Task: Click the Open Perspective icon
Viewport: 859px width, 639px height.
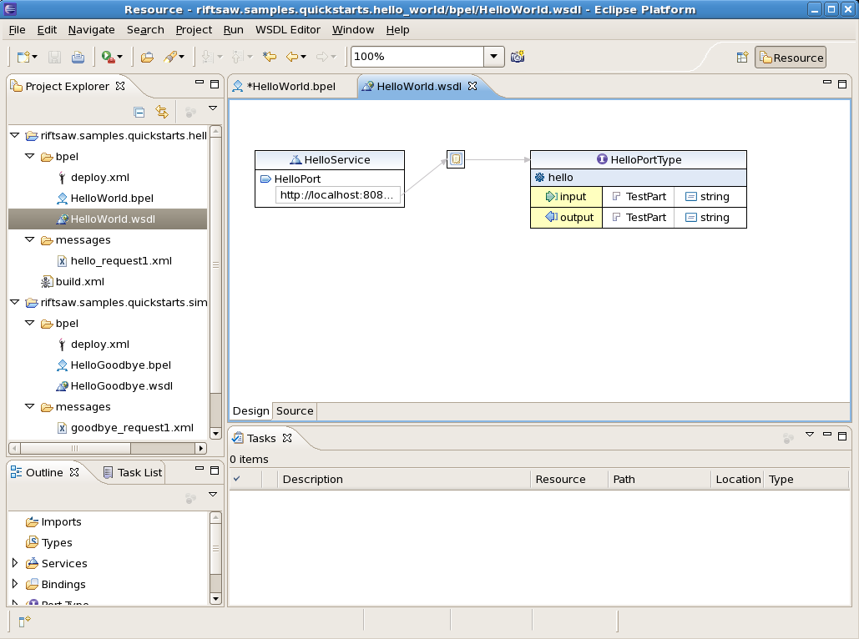Action: (741, 58)
